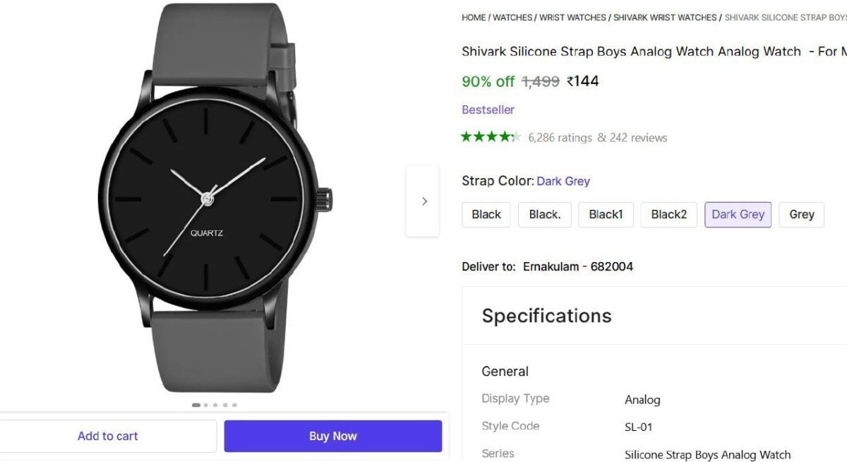847x462 pixels.
Task: Open the 6,286 ratings link
Action: click(560, 138)
